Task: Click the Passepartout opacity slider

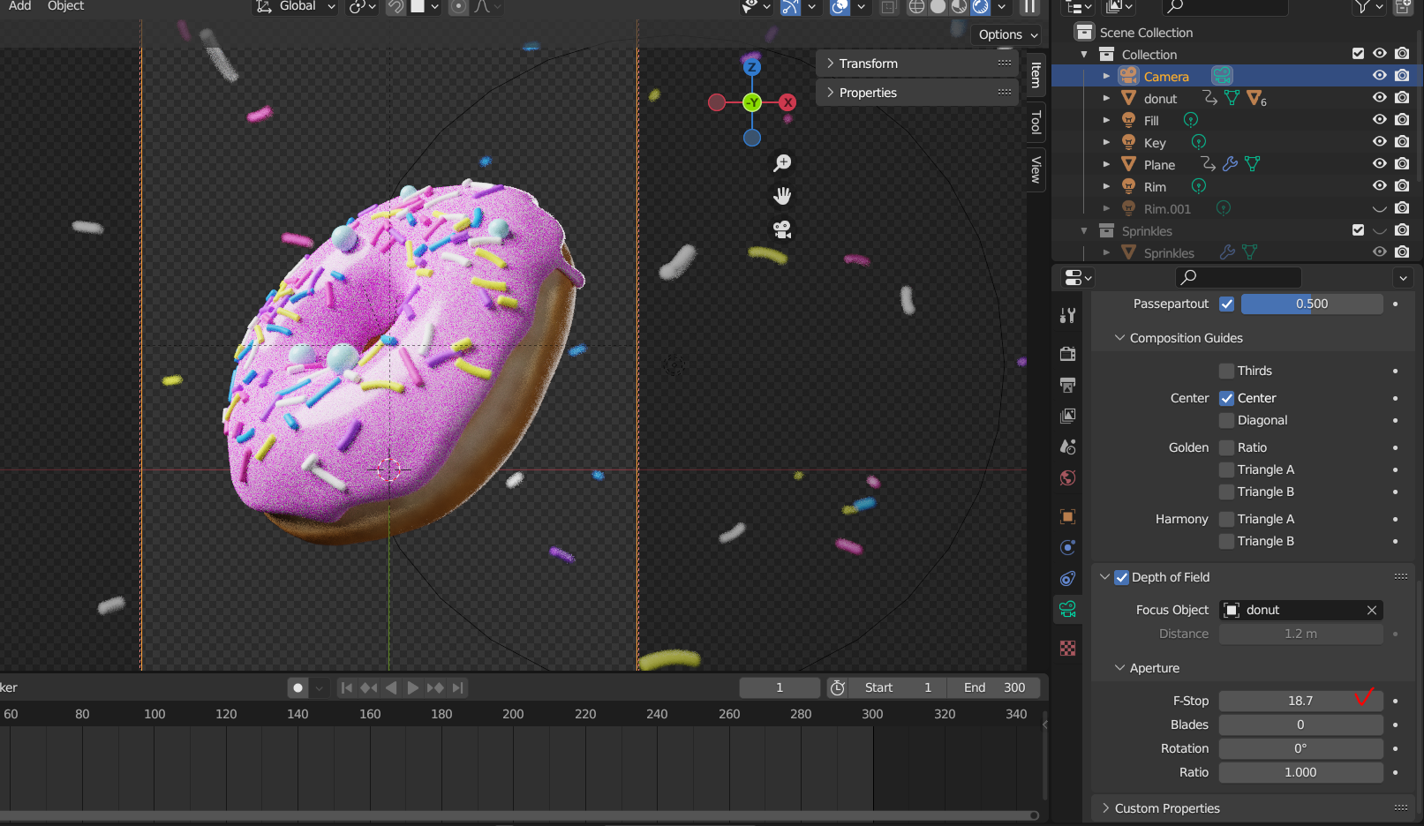Action: 1312,304
